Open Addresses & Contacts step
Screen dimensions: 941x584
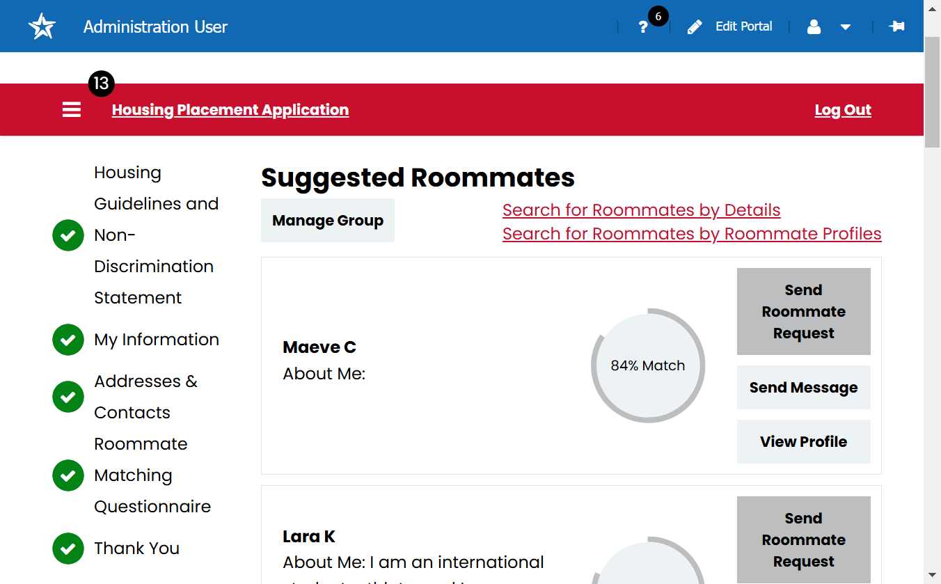click(x=146, y=397)
